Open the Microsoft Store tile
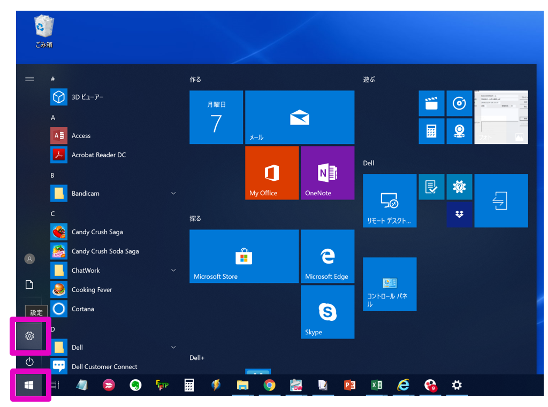The width and height of the screenshot is (548, 407). [244, 256]
